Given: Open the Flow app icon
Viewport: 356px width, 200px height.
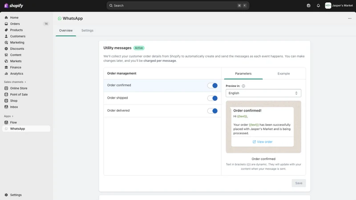Looking at the screenshot, I should [x=6, y=123].
